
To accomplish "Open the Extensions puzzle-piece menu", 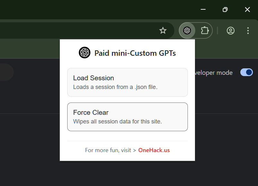I will pos(205,31).
